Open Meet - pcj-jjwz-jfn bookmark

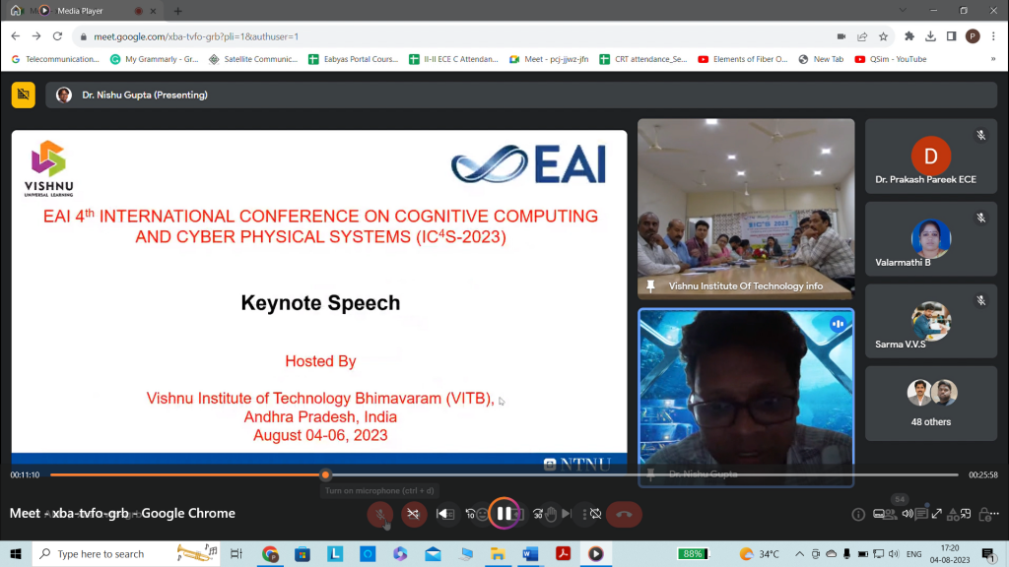tap(549, 59)
